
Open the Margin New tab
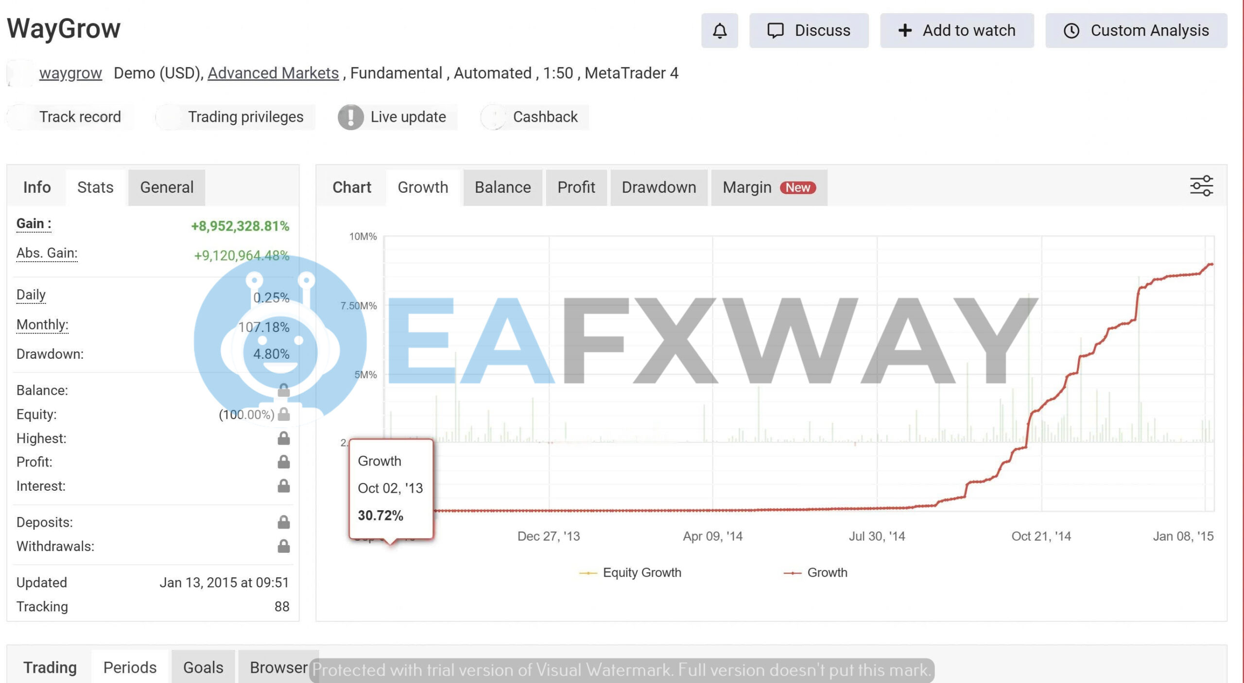pos(768,187)
